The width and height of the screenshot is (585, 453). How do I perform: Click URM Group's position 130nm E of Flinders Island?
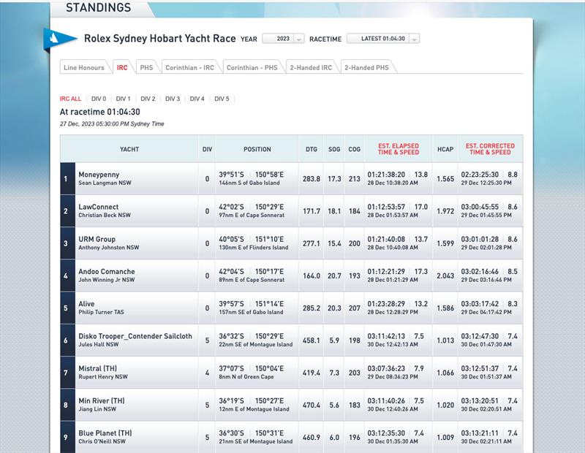click(x=253, y=248)
